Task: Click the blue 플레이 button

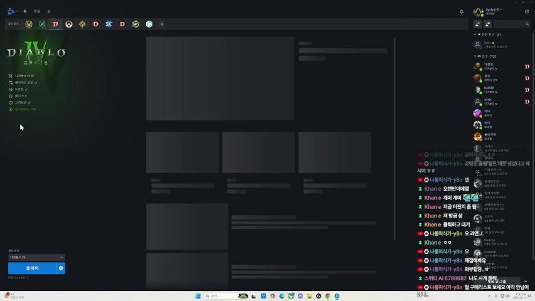Action: tap(33, 268)
